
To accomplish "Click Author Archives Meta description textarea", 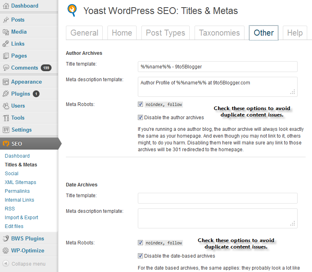I will coord(217,87).
